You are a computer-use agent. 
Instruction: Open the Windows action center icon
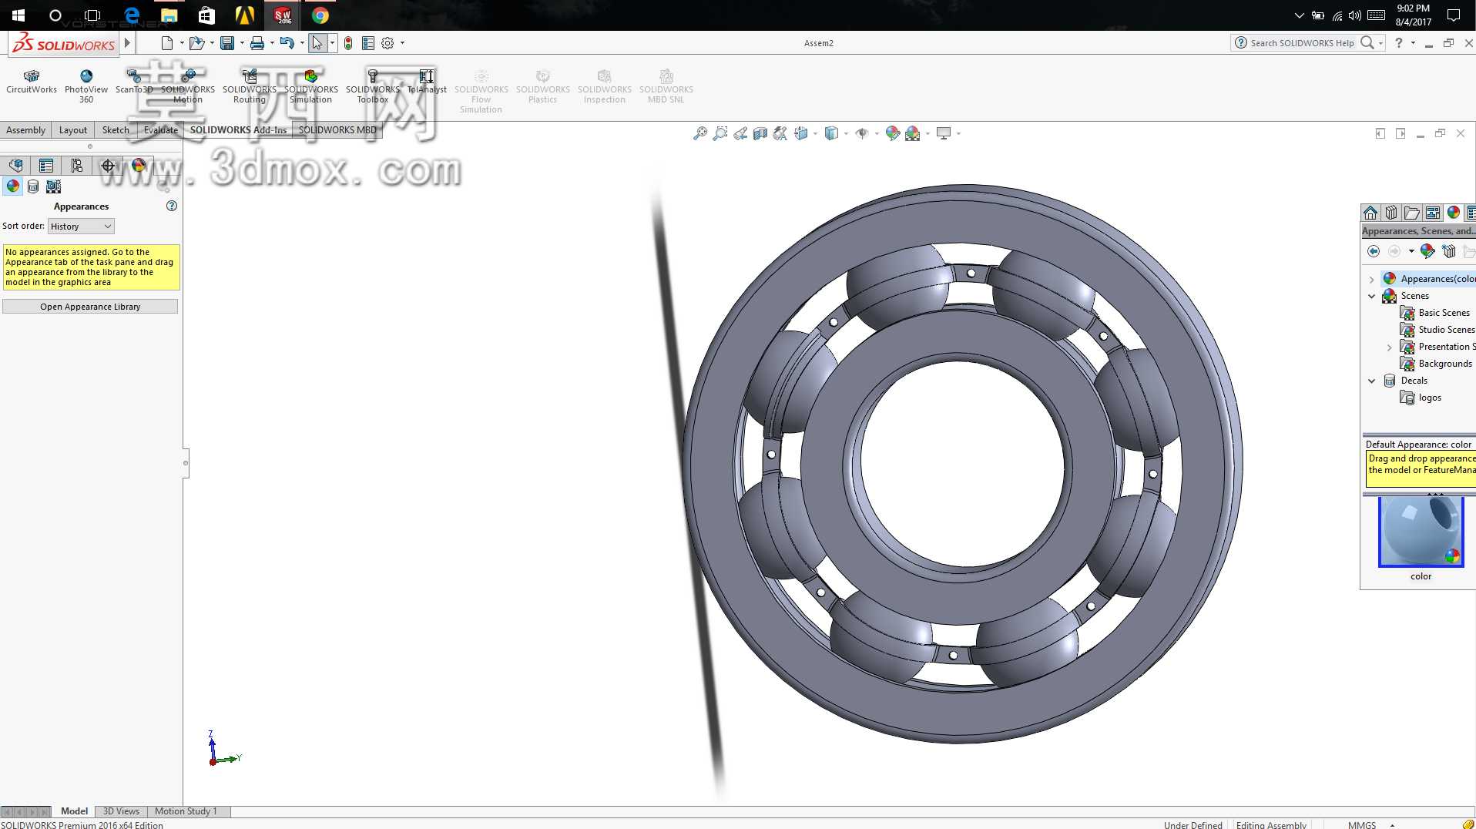click(1454, 15)
